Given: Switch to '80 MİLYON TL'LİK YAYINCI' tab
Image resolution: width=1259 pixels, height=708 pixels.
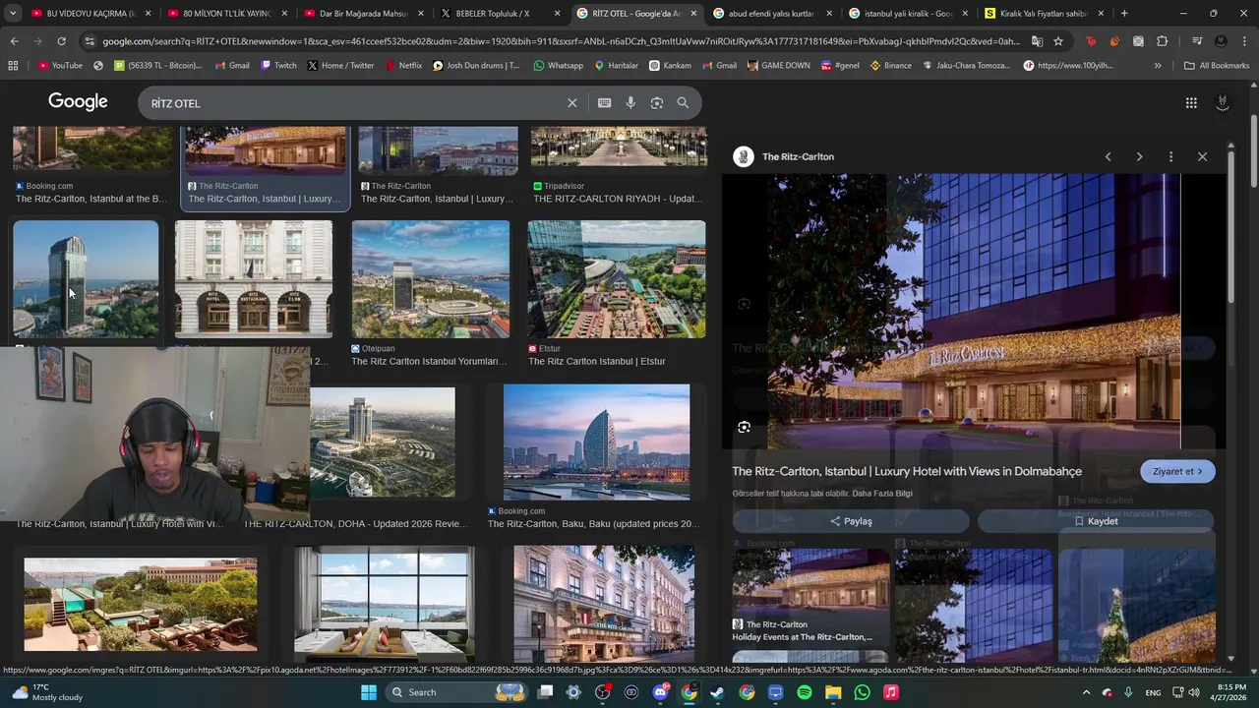Looking at the screenshot, I should [226, 14].
